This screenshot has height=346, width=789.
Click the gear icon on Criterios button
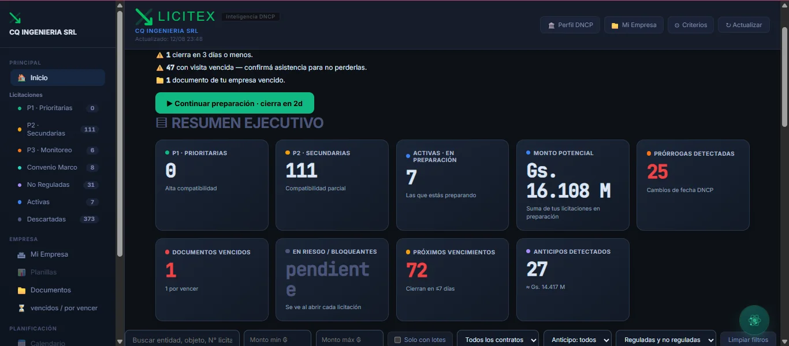[x=677, y=25]
